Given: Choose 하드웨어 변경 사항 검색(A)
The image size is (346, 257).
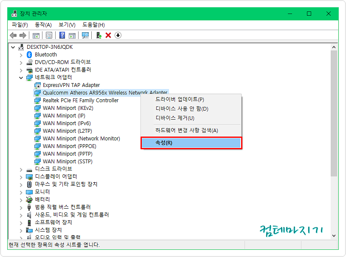Looking at the screenshot, I should [191, 131].
